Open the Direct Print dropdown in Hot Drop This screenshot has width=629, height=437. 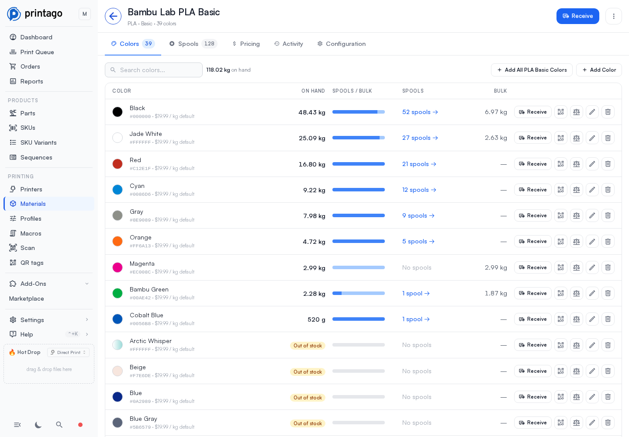tap(68, 352)
